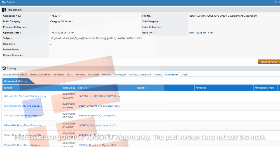
Task: Go to the Dispatch tab
Action: (x=93, y=75)
